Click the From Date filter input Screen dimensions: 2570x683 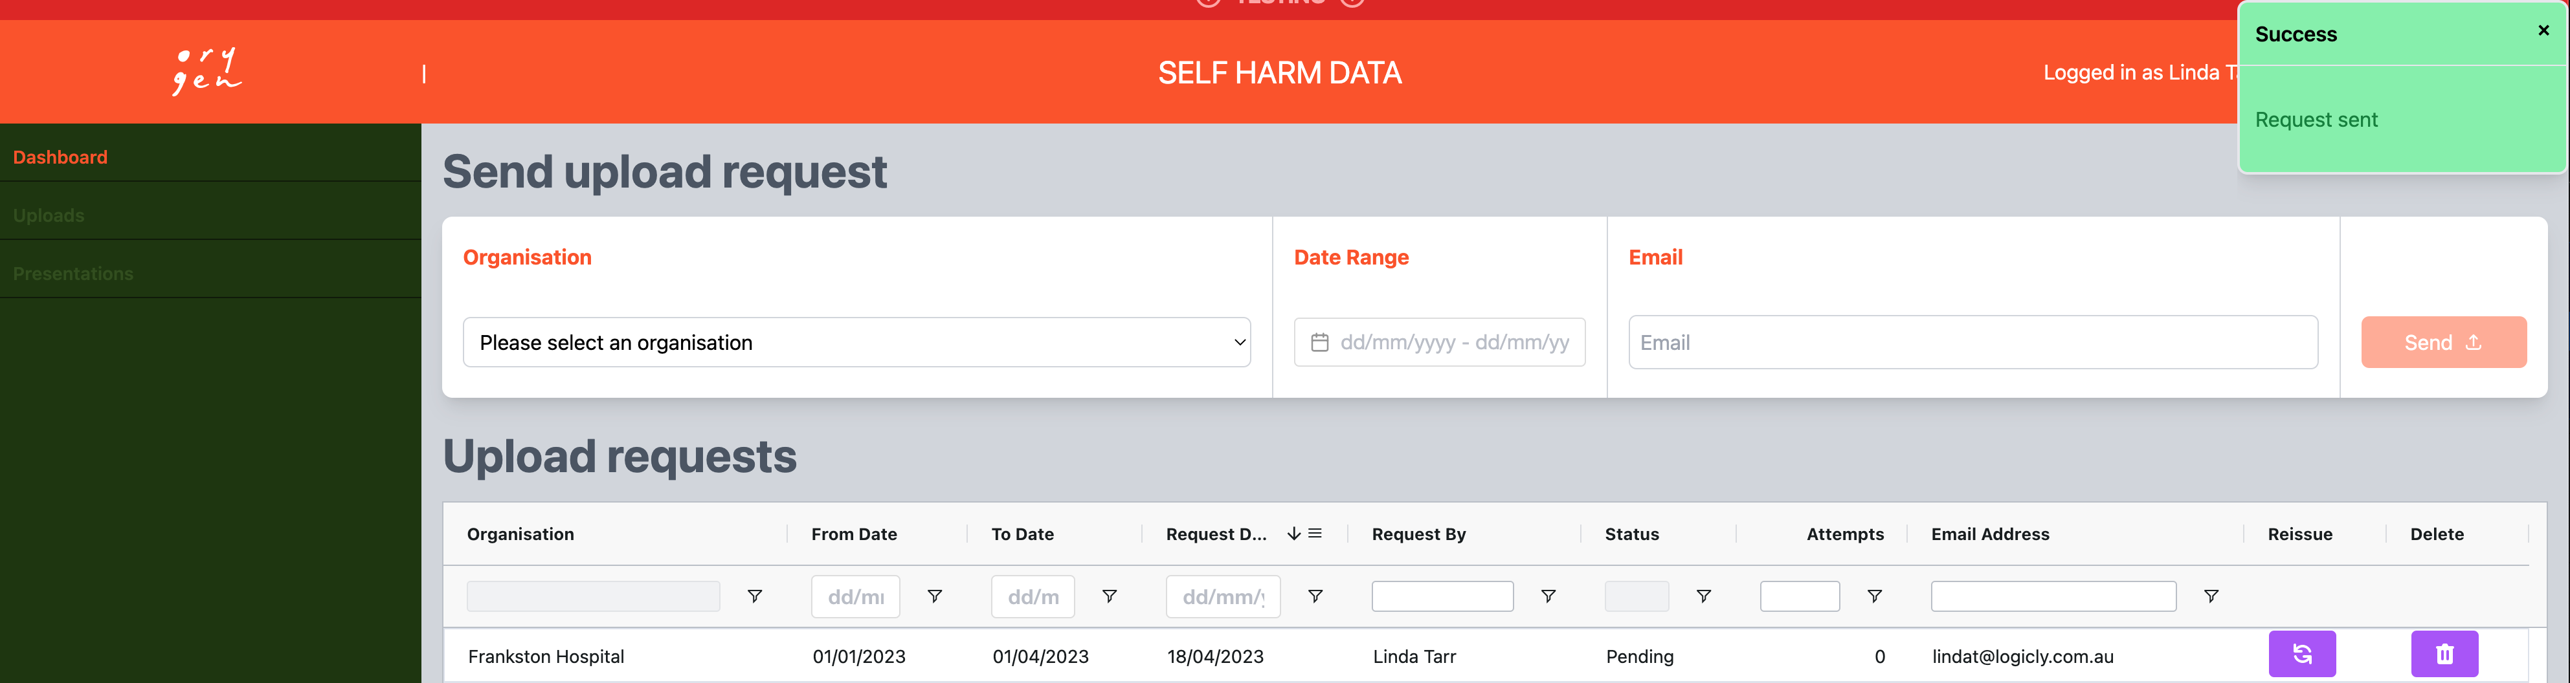coord(855,596)
